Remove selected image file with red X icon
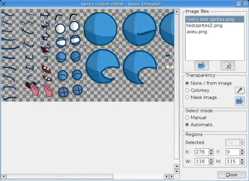This screenshot has height=181, width=249. (228, 66)
